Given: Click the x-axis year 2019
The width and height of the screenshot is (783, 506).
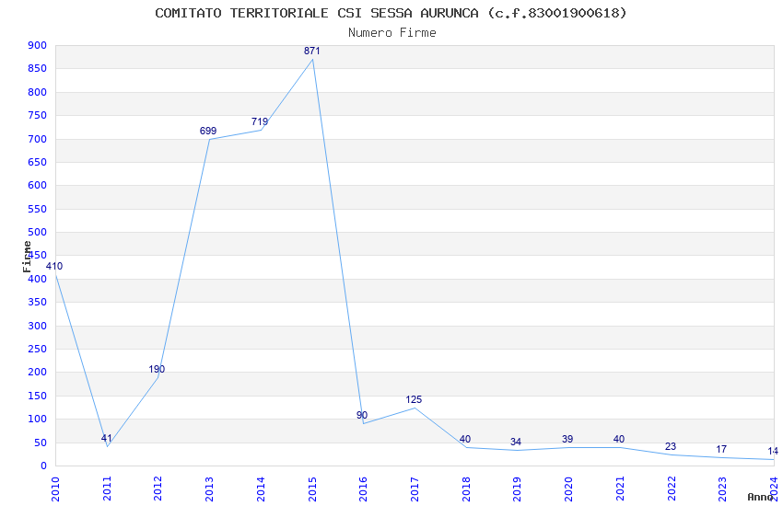Looking at the screenshot, I should point(518,489).
